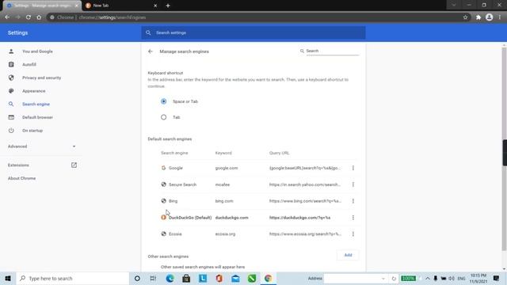Viewport: 507px width, 285px height.
Task: Open the Windows Start menu
Action: coord(8,278)
